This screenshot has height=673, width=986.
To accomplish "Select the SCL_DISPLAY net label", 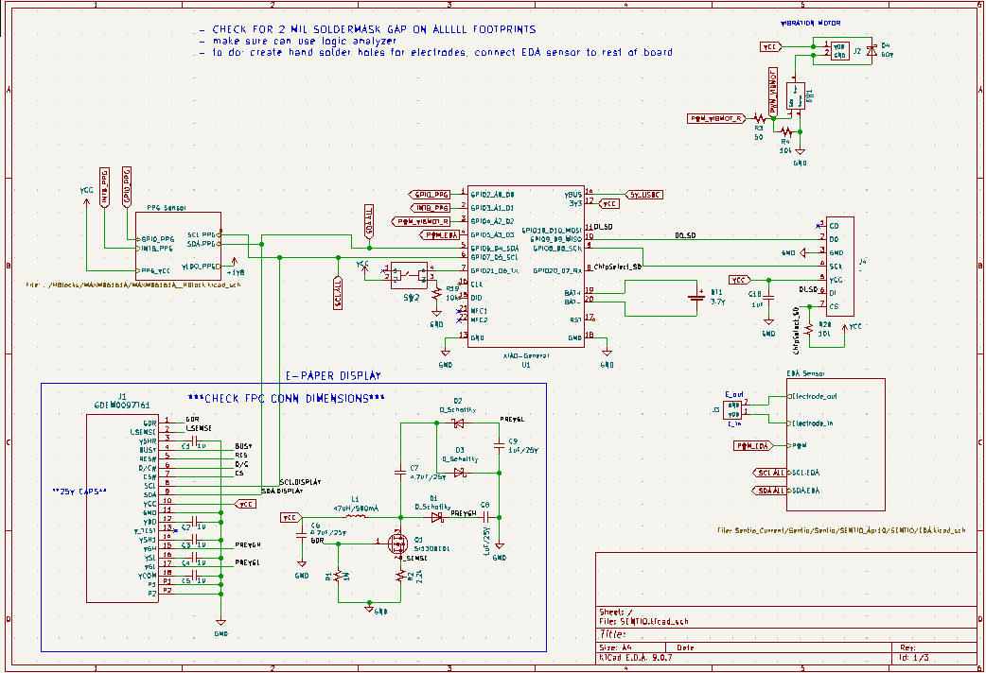I will pyautogui.click(x=301, y=482).
